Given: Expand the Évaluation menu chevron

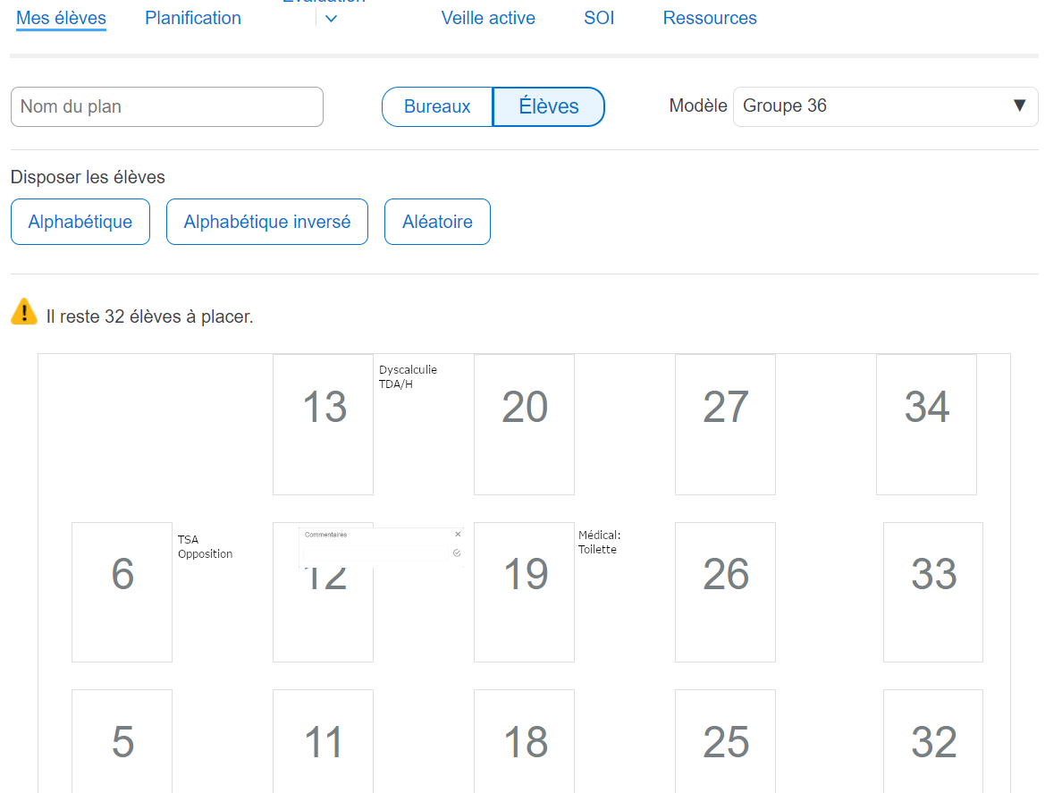Looking at the screenshot, I should click(x=331, y=19).
